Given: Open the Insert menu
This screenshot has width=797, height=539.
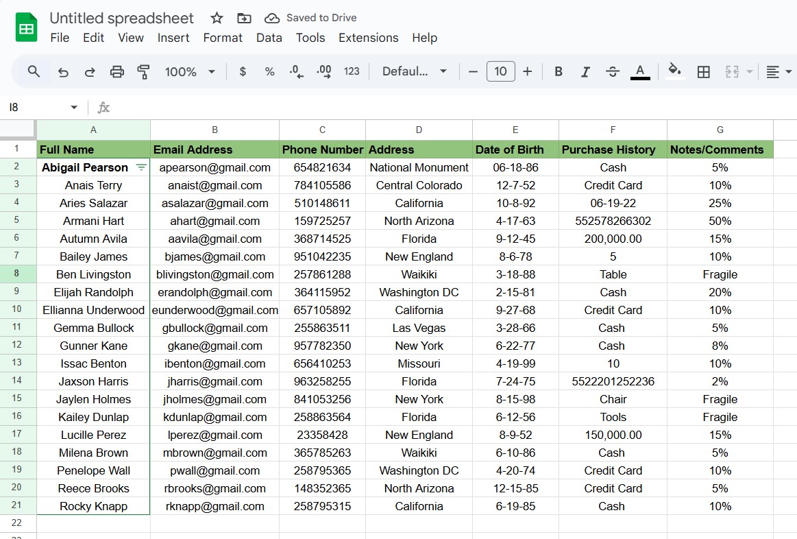Looking at the screenshot, I should click(173, 38).
